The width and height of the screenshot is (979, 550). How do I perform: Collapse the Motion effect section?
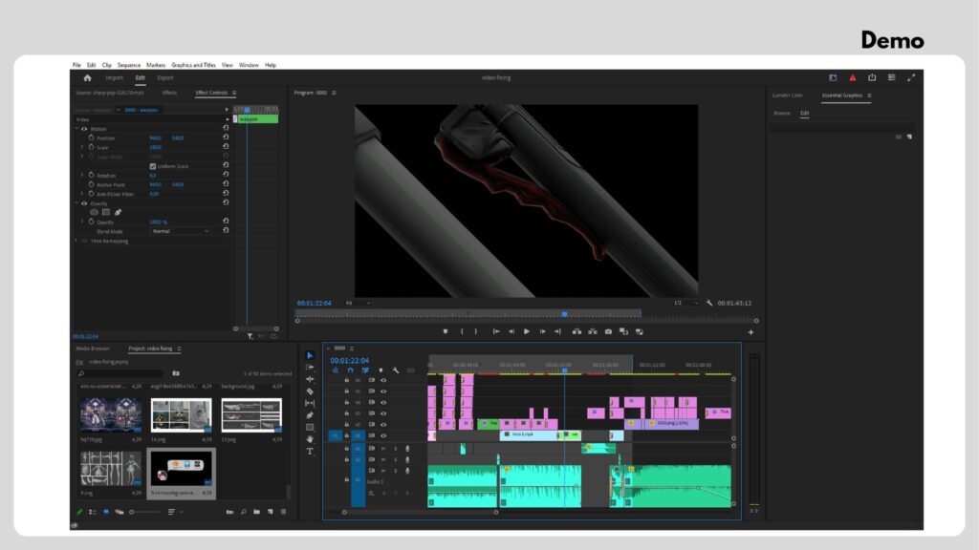(x=77, y=127)
